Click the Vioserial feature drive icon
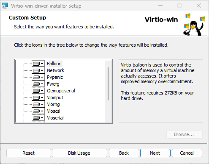Image resolution: width=209 pixels, height=164 pixels. point(38,118)
